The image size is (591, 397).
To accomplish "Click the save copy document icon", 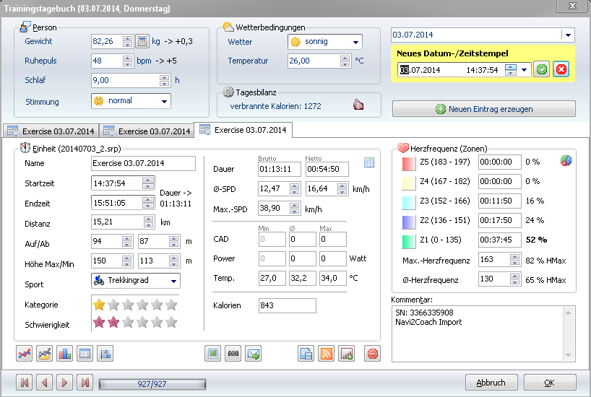I will coord(306,354).
